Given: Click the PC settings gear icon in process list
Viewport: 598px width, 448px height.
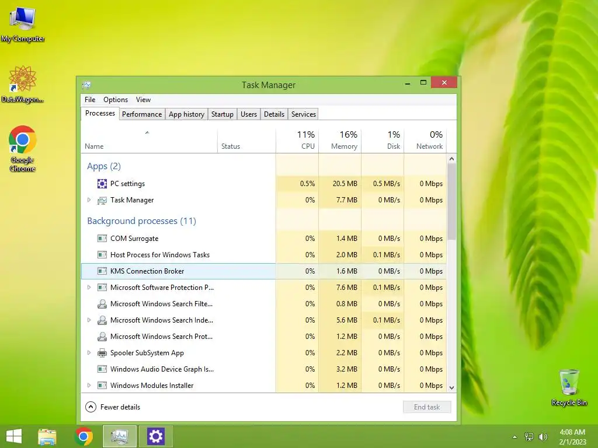Looking at the screenshot, I should (102, 184).
